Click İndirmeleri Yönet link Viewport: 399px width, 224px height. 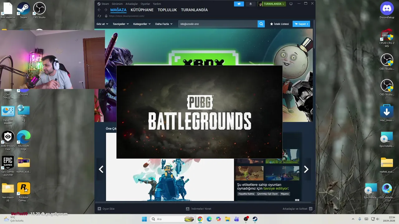(199, 209)
